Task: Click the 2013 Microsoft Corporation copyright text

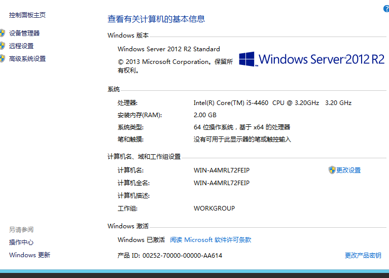Action: (175, 66)
